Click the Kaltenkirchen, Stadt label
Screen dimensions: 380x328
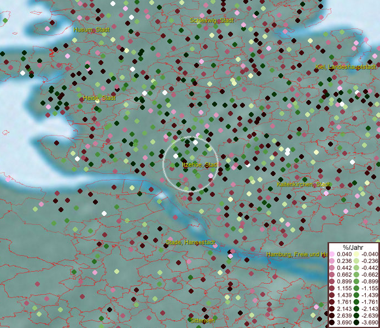pos(303,184)
